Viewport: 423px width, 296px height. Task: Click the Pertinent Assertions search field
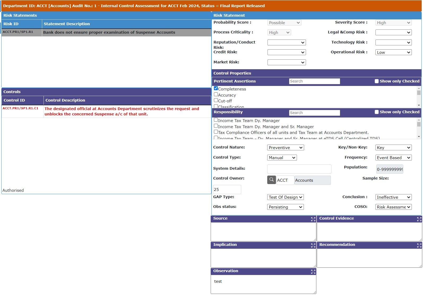tap(314, 81)
